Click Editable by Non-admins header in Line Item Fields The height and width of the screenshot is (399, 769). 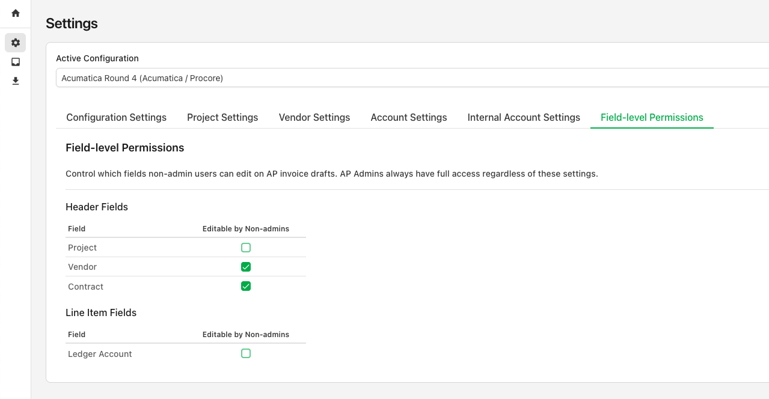coord(245,335)
